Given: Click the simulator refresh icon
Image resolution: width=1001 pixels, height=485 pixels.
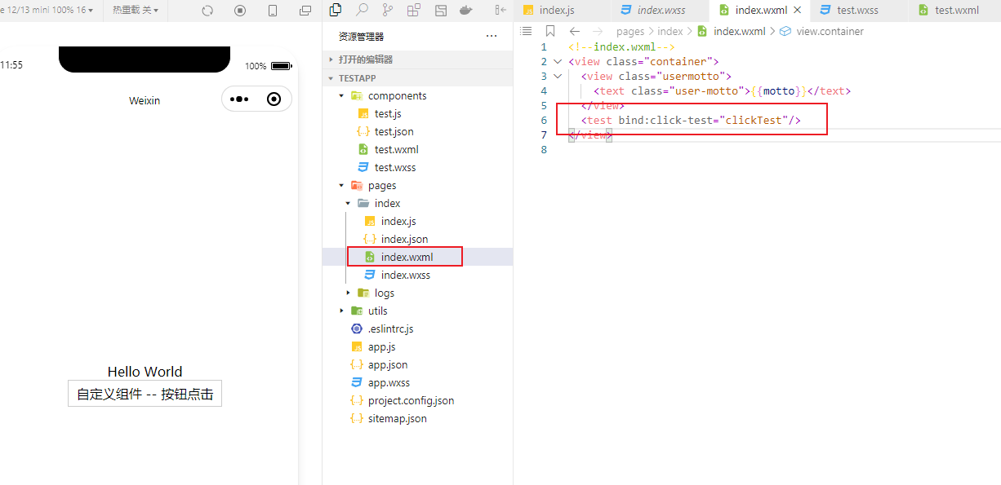Looking at the screenshot, I should [207, 11].
